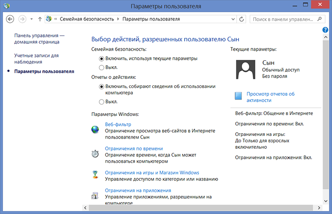The image size is (332, 214).
Task: Click the address bar Control Panel icon
Action: tap(49, 19)
